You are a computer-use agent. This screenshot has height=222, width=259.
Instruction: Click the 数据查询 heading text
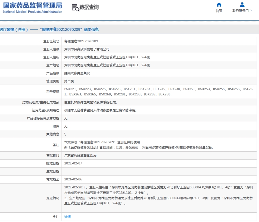click(x=89, y=7)
